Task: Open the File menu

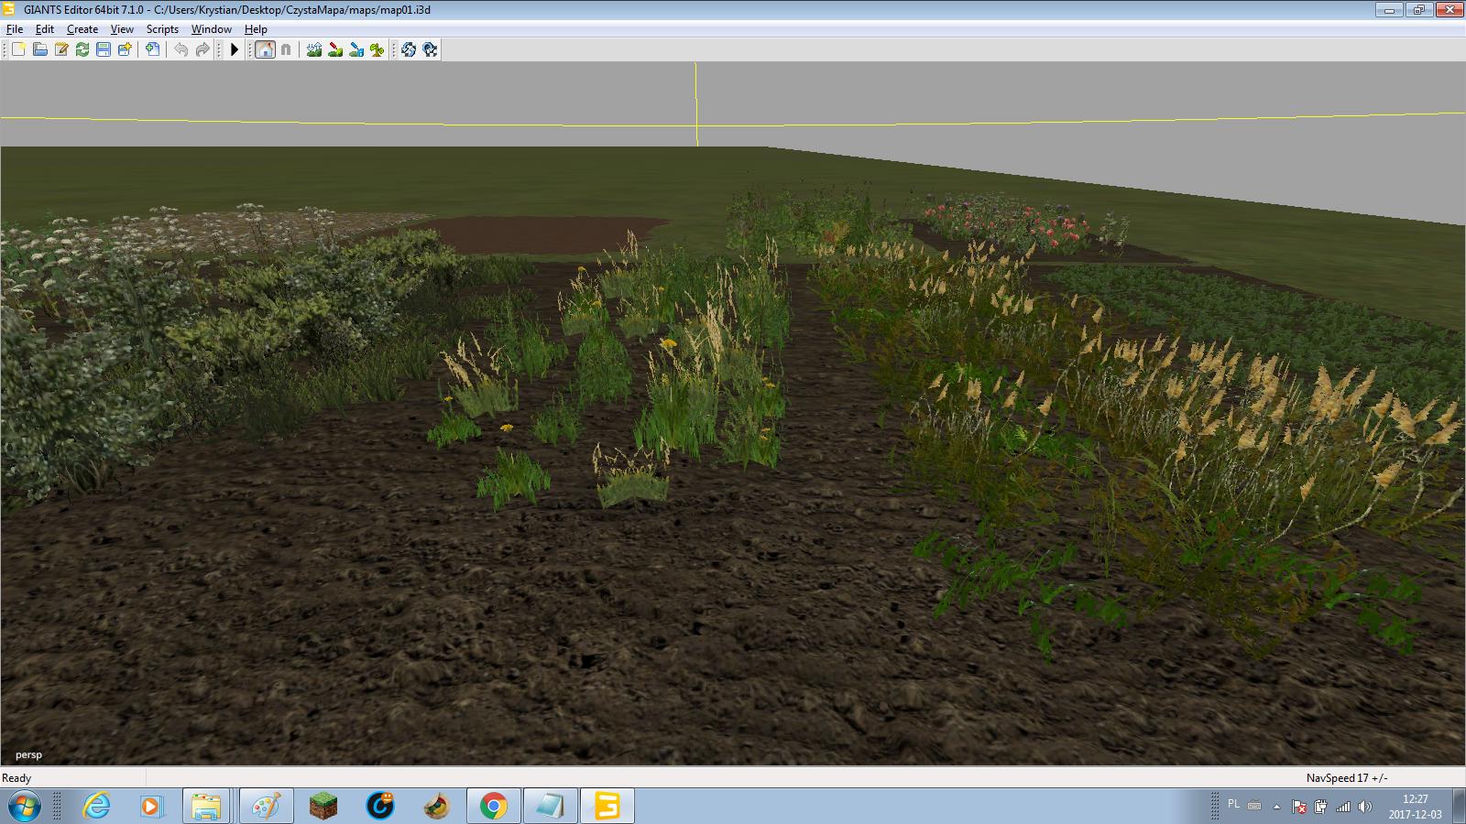Action: point(15,29)
